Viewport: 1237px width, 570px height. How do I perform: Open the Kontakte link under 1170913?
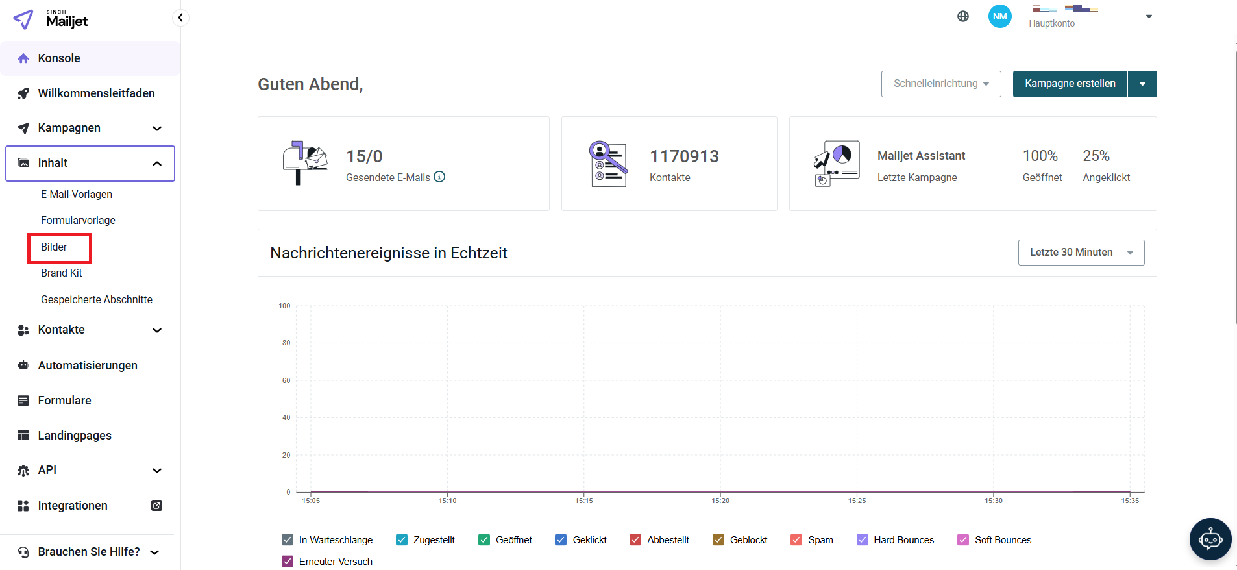[670, 177]
